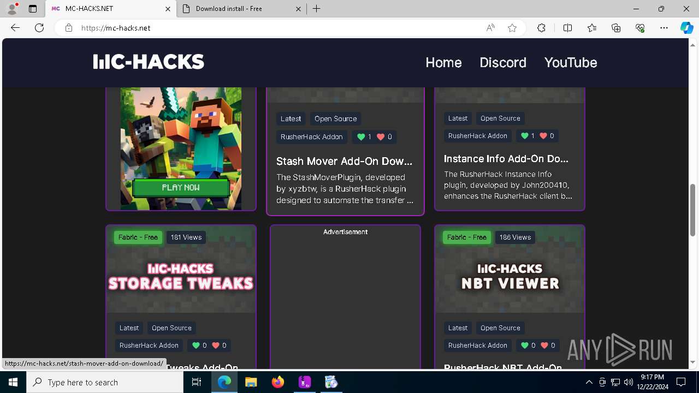The image size is (699, 393).
Task: Like Stash Mover with green heart
Action: coord(360,137)
